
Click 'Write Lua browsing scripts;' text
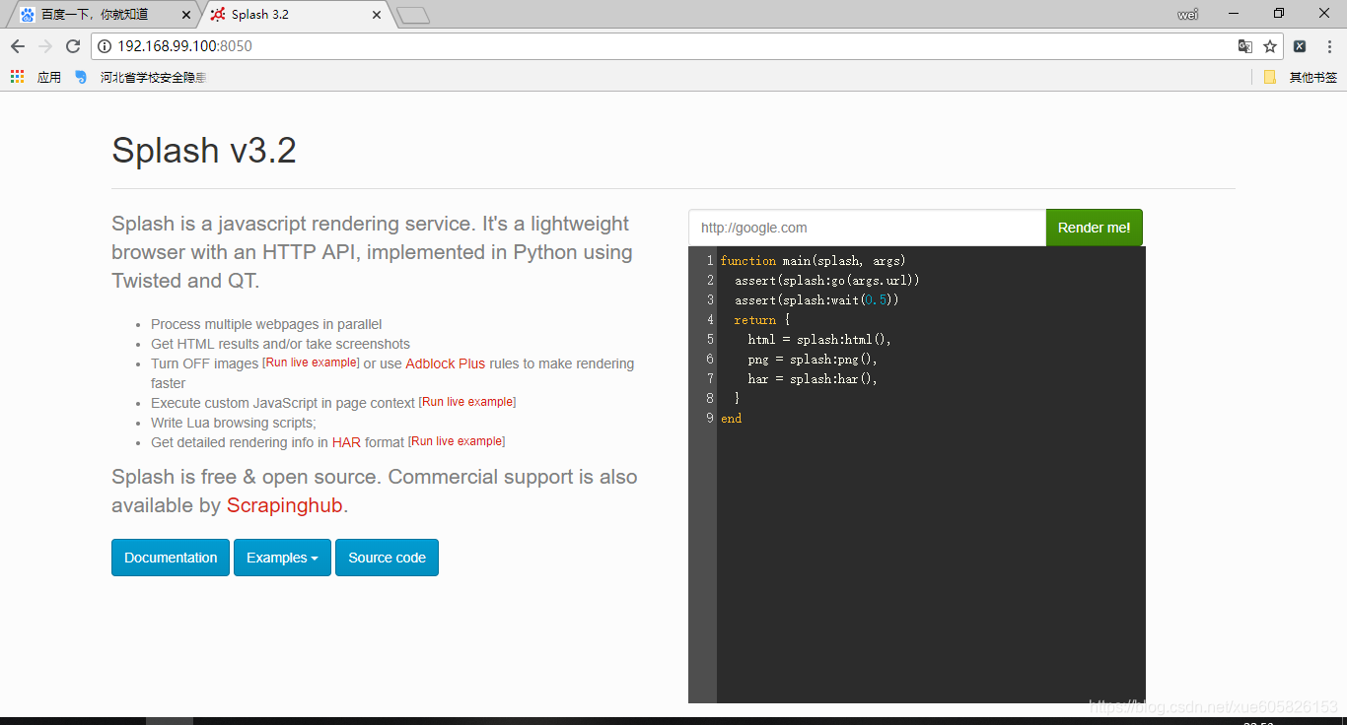click(x=234, y=423)
